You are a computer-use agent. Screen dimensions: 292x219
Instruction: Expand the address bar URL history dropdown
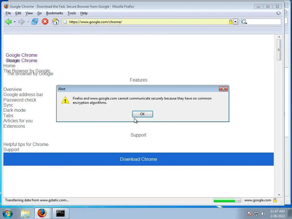pyautogui.click(x=235, y=22)
